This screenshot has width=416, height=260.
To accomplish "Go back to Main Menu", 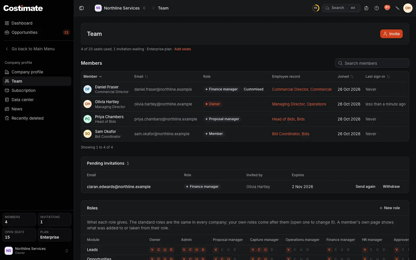I will point(37,49).
